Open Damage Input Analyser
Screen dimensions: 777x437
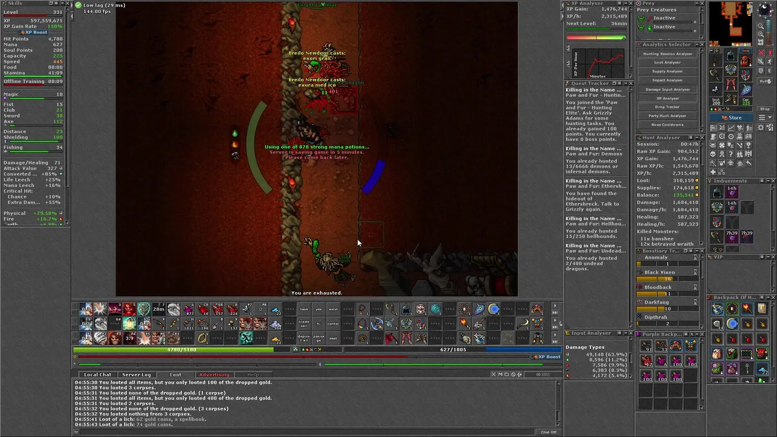(x=668, y=89)
